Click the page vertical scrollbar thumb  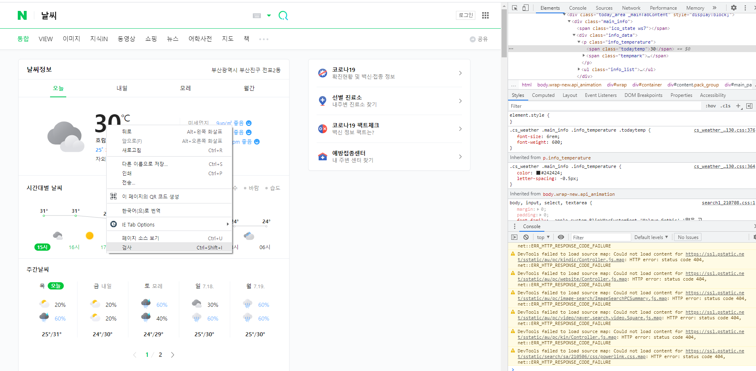(504, 33)
